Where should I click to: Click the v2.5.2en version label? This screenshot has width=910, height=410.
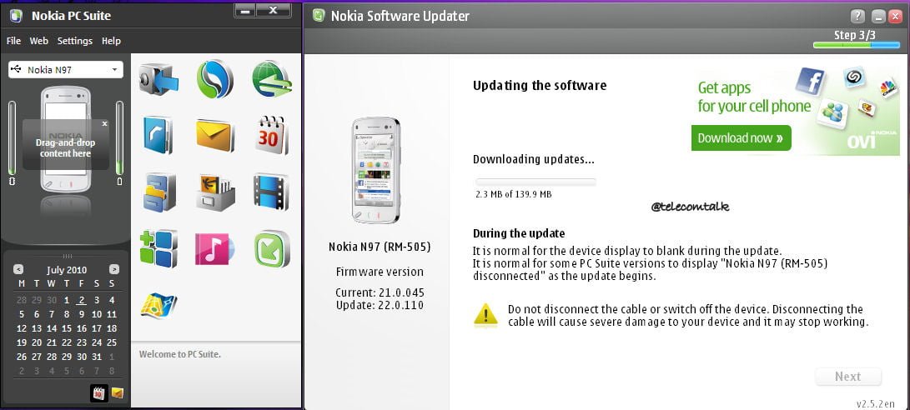tap(875, 403)
